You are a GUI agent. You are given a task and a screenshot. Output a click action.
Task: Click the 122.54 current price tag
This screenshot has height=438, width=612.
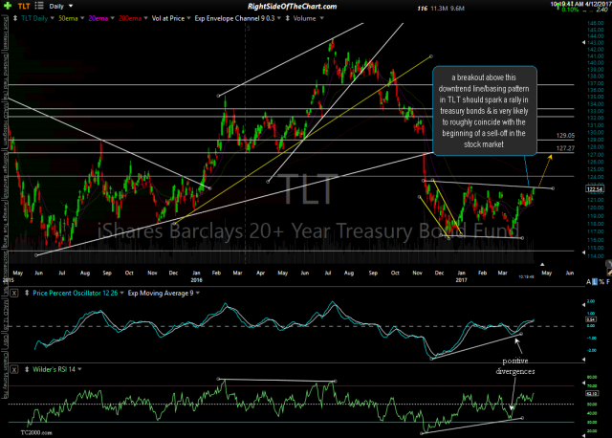595,189
